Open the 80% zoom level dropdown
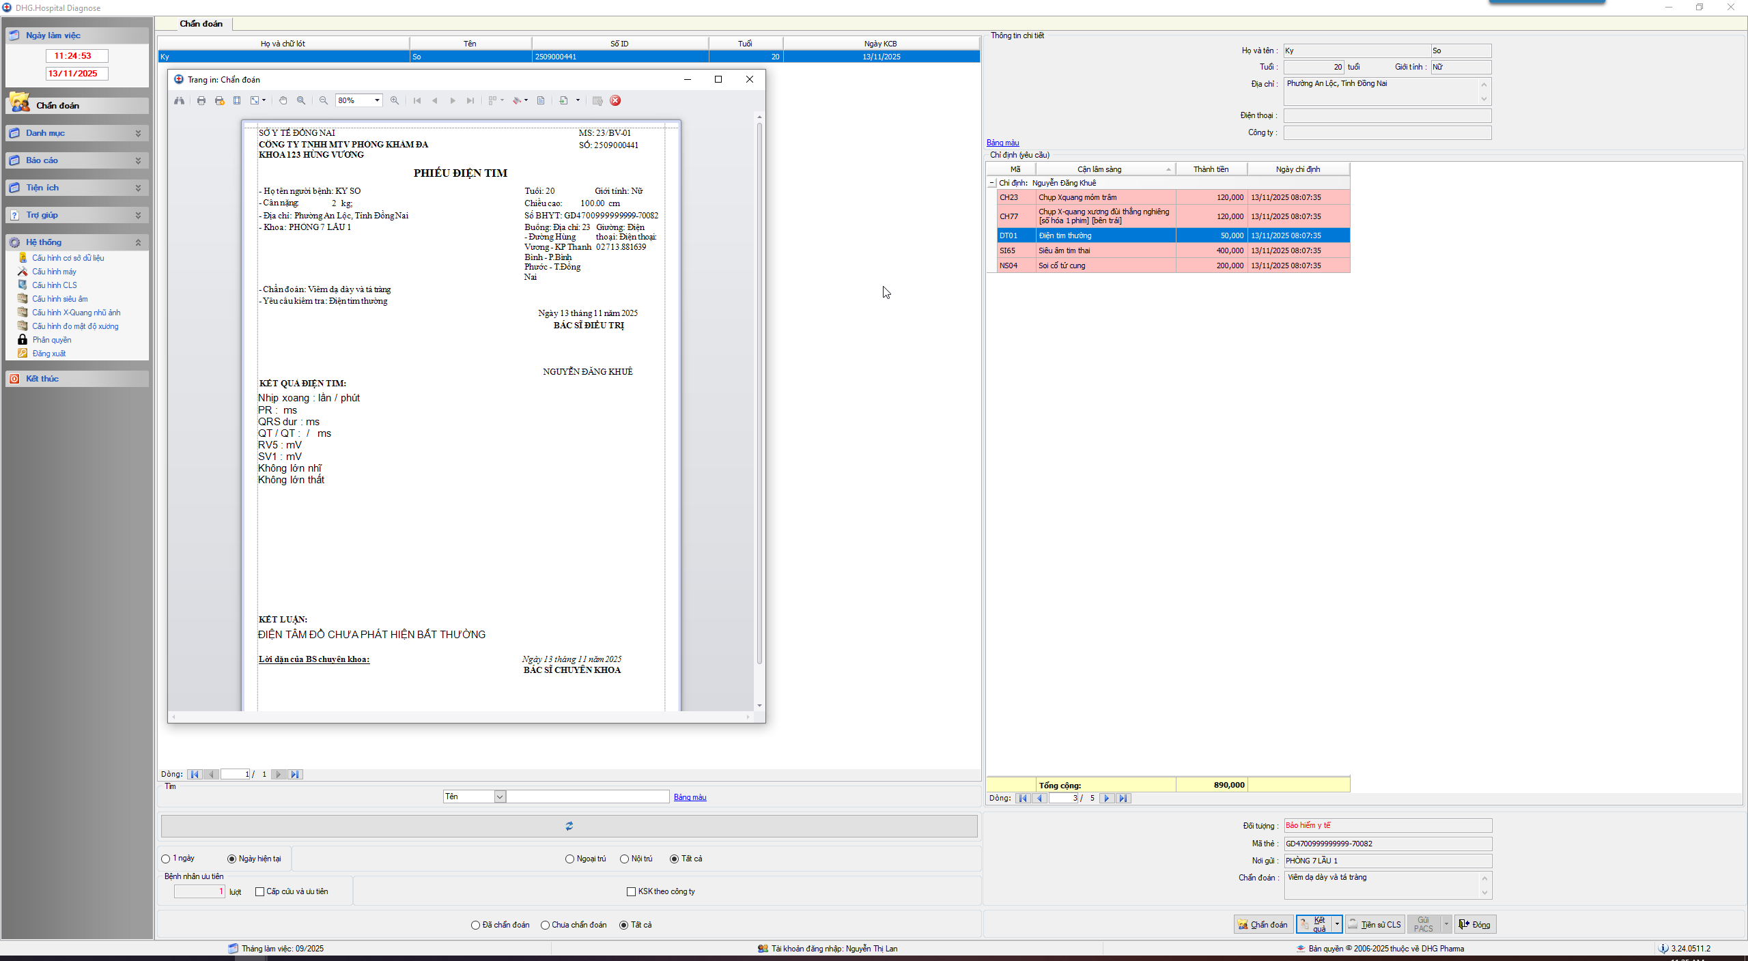1748x961 pixels. click(377, 100)
